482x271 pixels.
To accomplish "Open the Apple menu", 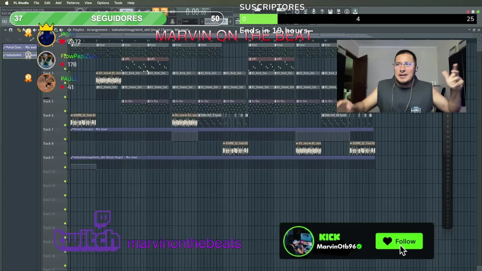I will point(6,3).
